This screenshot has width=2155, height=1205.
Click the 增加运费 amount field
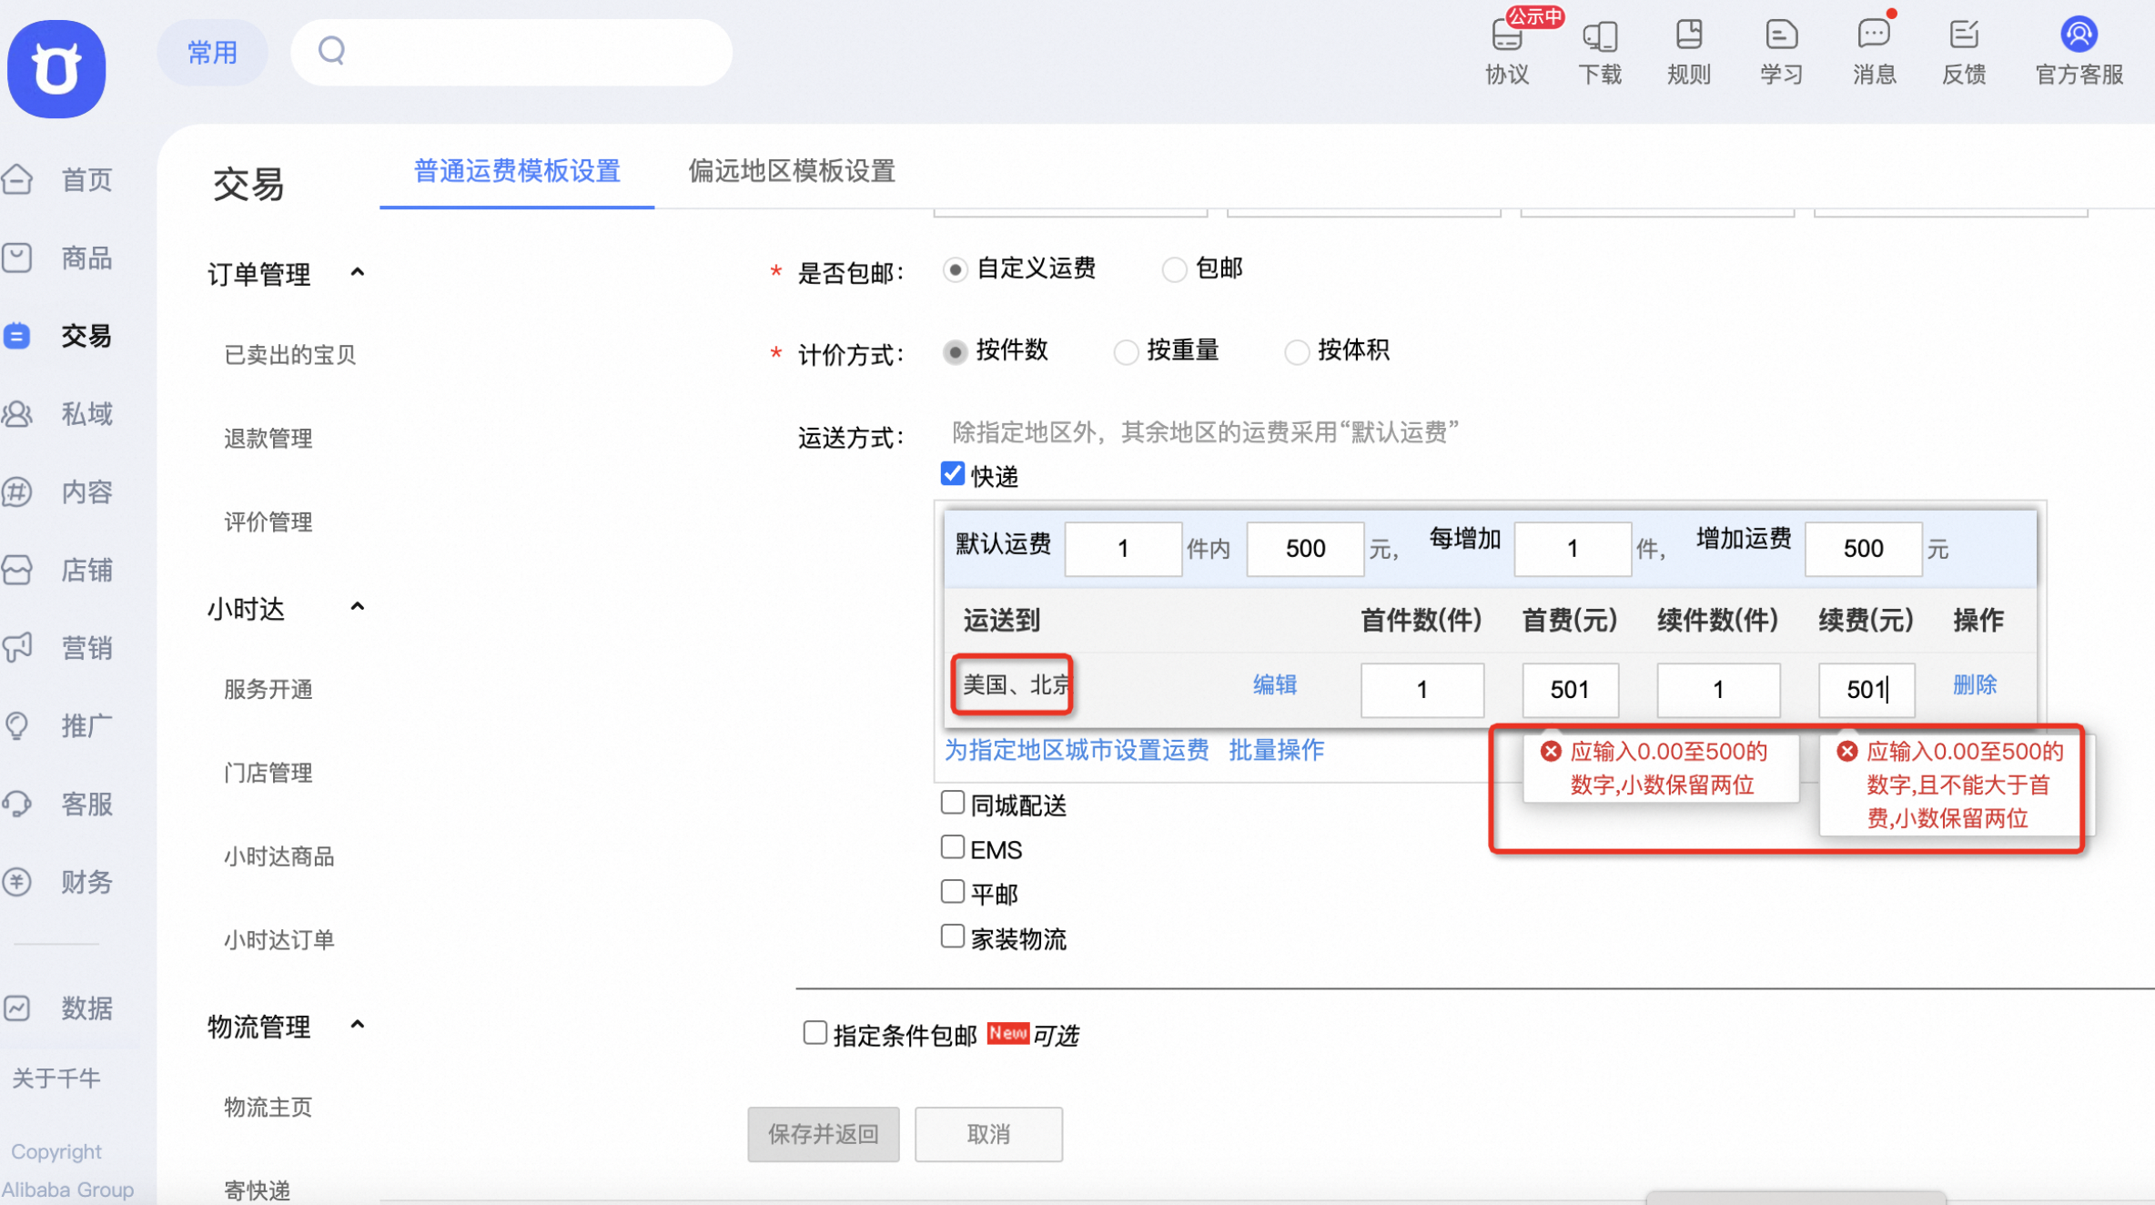[x=1864, y=549]
